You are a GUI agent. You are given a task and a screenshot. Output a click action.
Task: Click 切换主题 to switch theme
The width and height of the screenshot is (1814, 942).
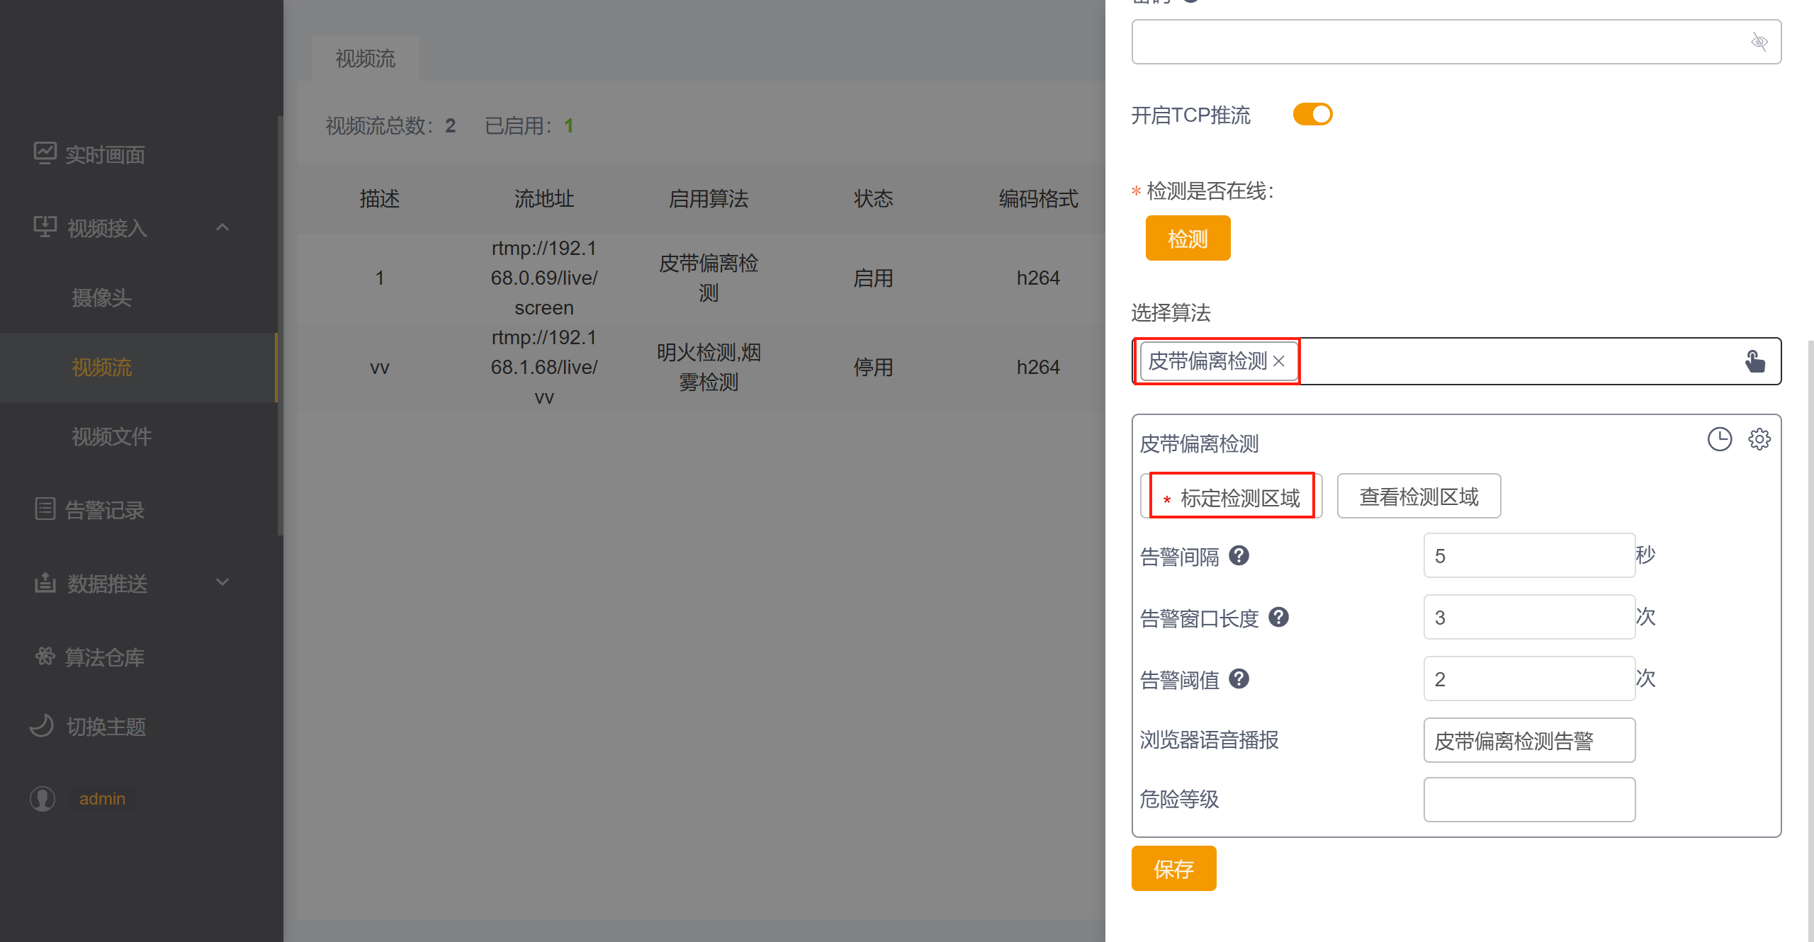click(106, 727)
